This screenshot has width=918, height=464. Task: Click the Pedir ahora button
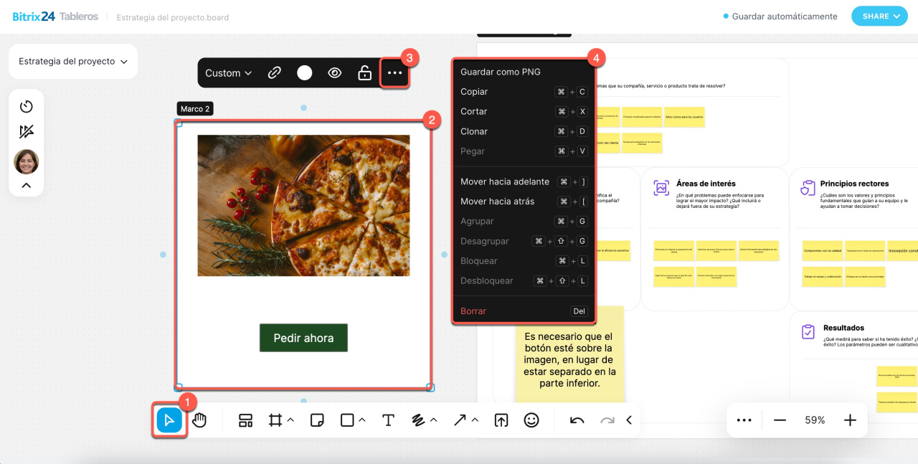coord(303,338)
